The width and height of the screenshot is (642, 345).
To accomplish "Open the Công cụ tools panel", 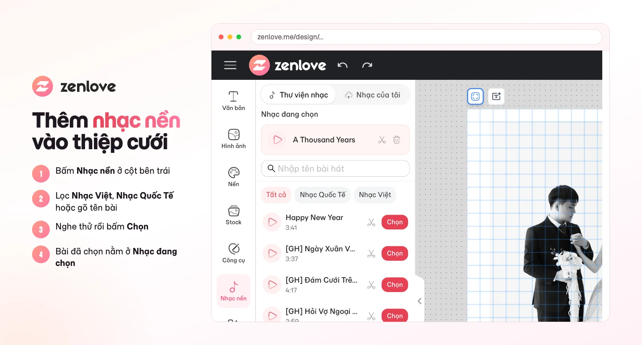I will click(x=234, y=253).
